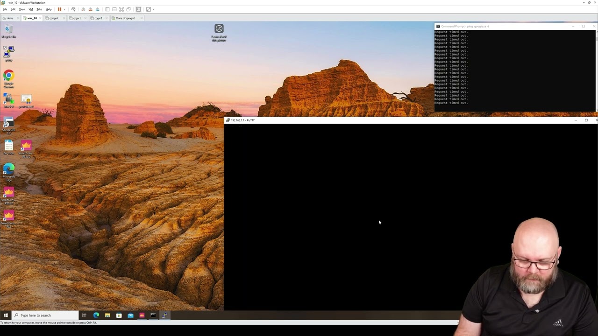Select the certificate file desktop icon

(26, 101)
